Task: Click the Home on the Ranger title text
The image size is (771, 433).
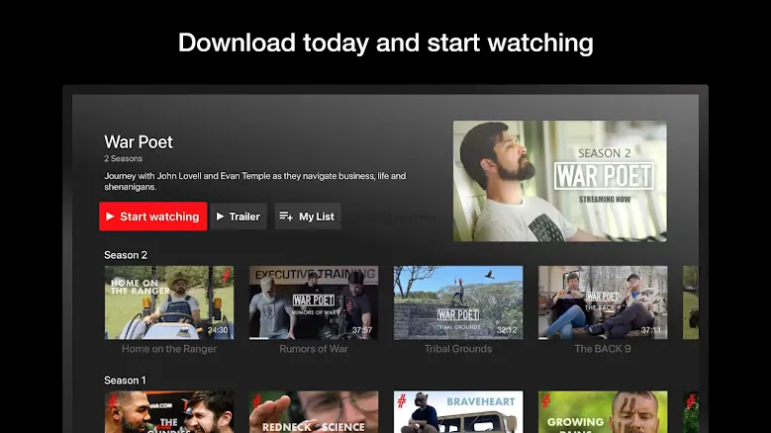Action: pos(169,349)
